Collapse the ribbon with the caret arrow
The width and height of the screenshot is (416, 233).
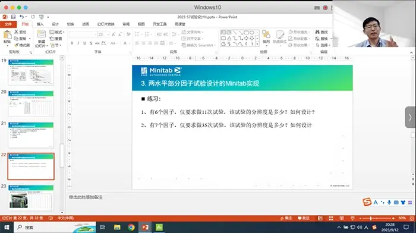click(411, 52)
